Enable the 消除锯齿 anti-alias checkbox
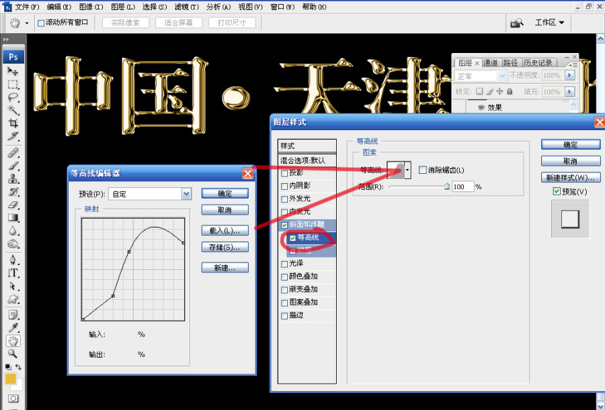This screenshot has height=410, width=605. 423,170
